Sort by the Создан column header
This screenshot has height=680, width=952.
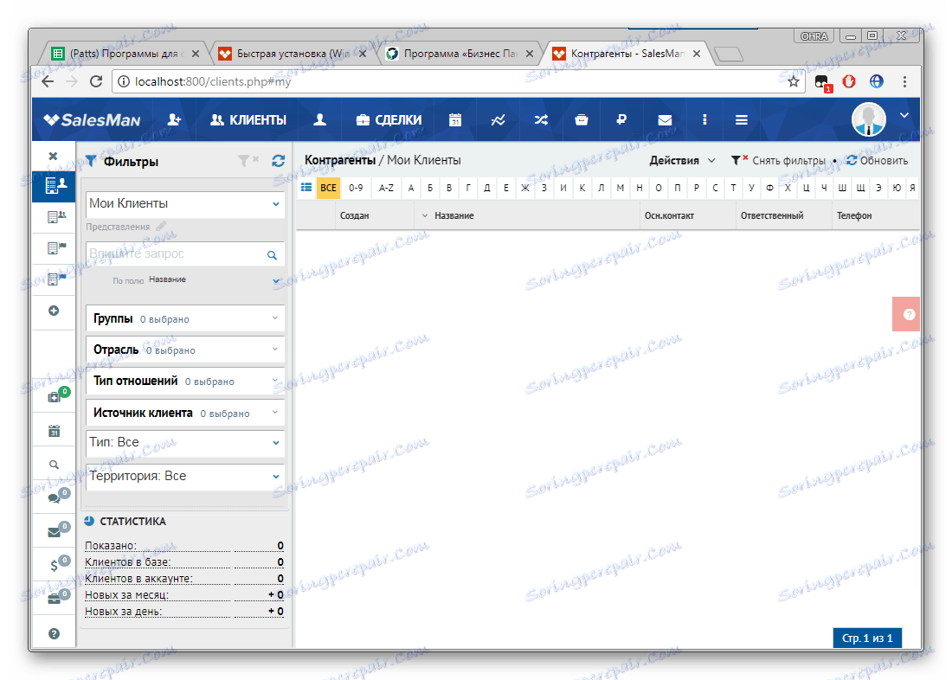[x=354, y=215]
